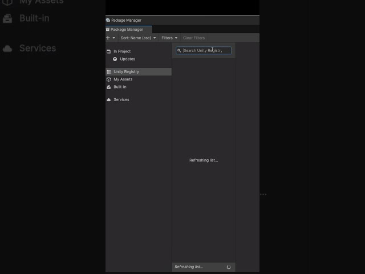
Task: Switch to the Package Manager tab
Action: pos(129,29)
